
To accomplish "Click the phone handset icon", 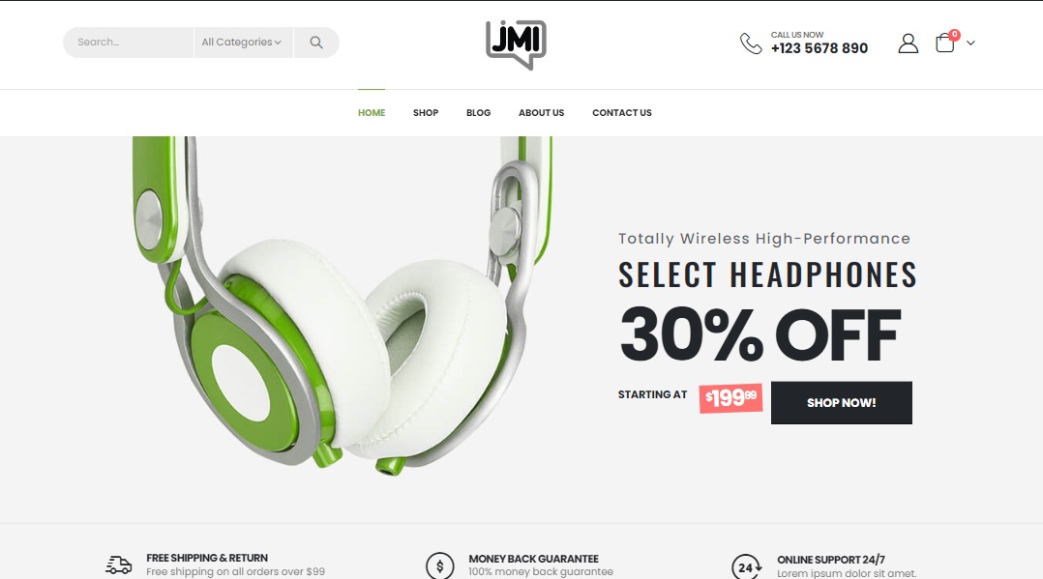I will (751, 43).
